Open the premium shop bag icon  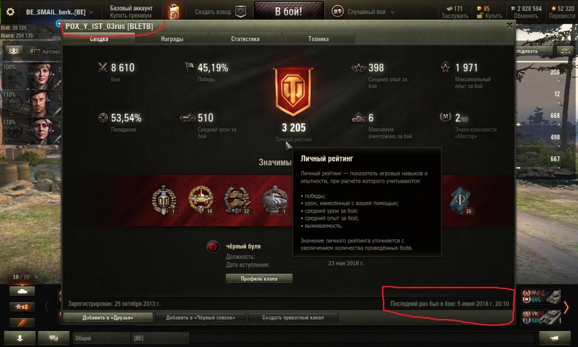tap(174, 12)
